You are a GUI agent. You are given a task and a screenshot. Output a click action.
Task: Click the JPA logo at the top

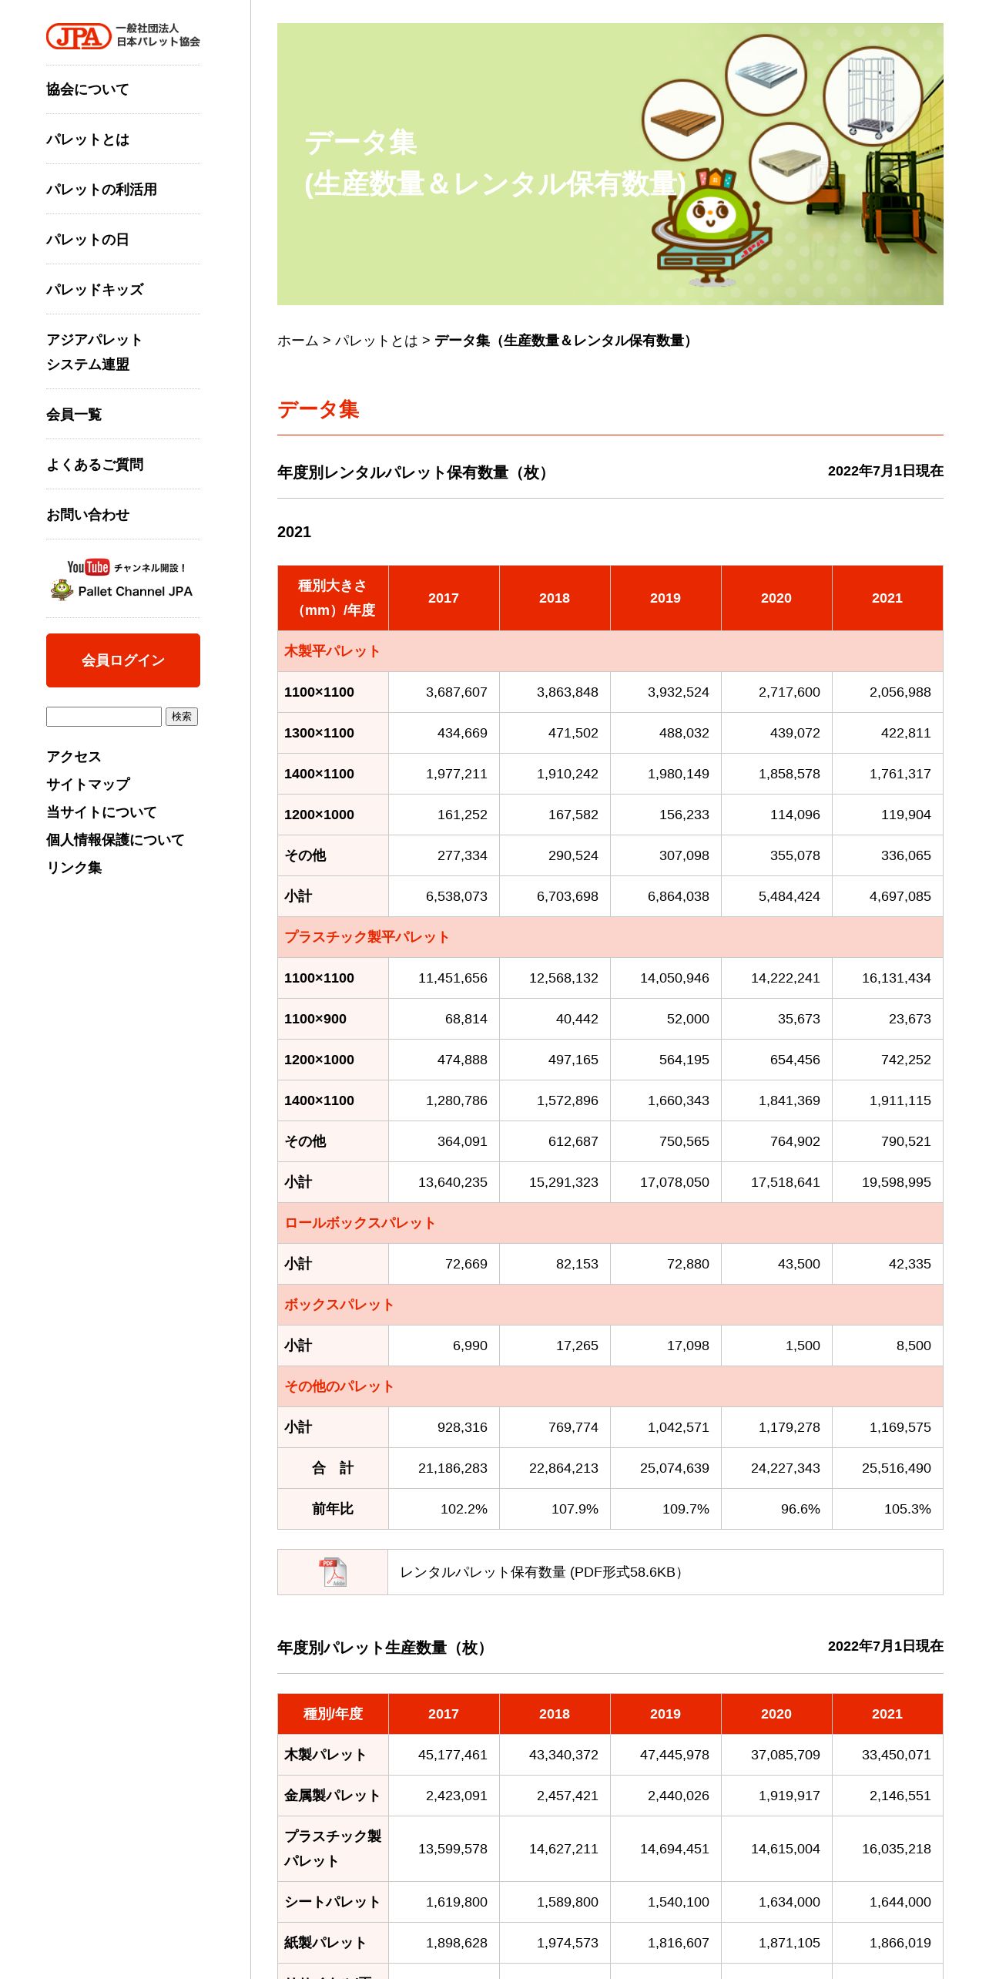click(123, 36)
